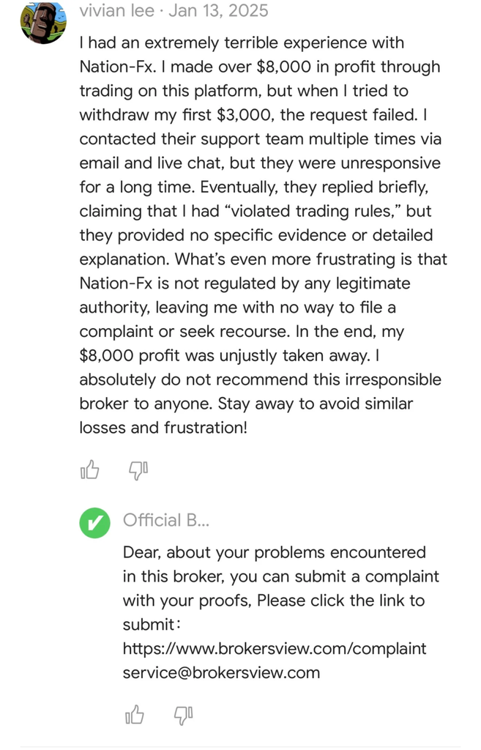Click the "not regulated by any legitimate" line
Image resolution: width=481 pixels, height=750 pixels.
click(245, 283)
